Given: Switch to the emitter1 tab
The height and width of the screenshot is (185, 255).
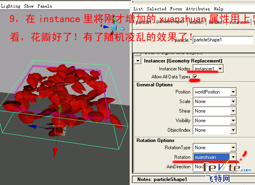Looking at the screenshot, I should pyautogui.click(x=197, y=22).
